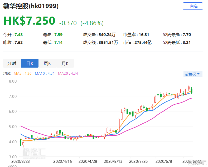This screenshot has width=208, height=167.
Task: Click 成交量 value 540.24万
Action: point(107,35)
